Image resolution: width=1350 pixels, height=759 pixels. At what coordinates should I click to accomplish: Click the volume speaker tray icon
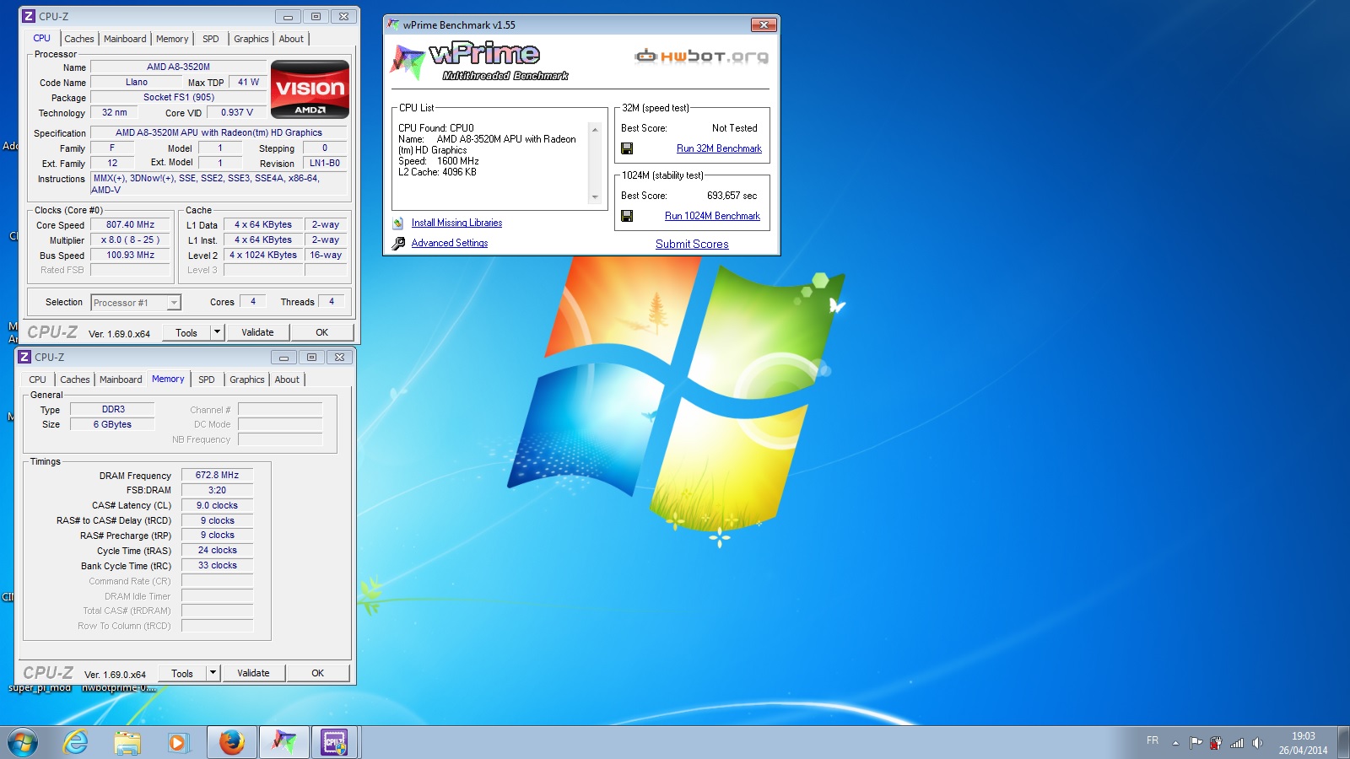[1257, 743]
